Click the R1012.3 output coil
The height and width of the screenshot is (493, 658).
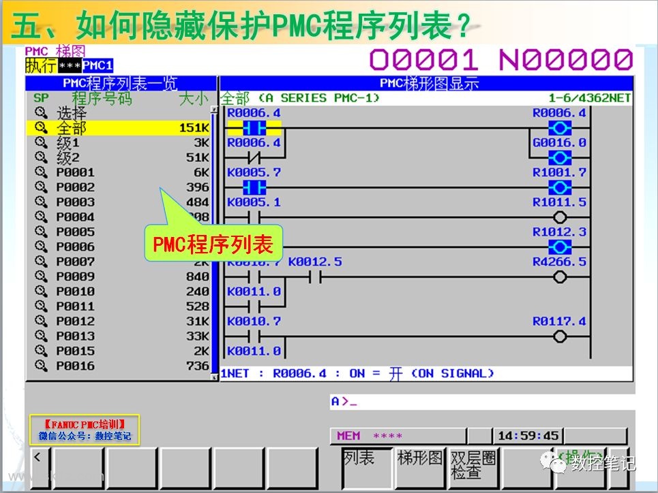click(x=560, y=247)
